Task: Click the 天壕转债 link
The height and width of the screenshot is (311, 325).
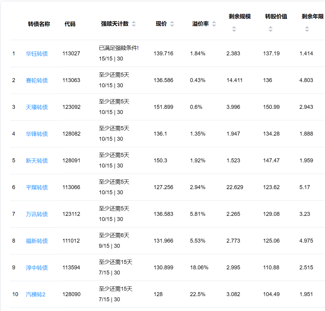Action: [37, 107]
